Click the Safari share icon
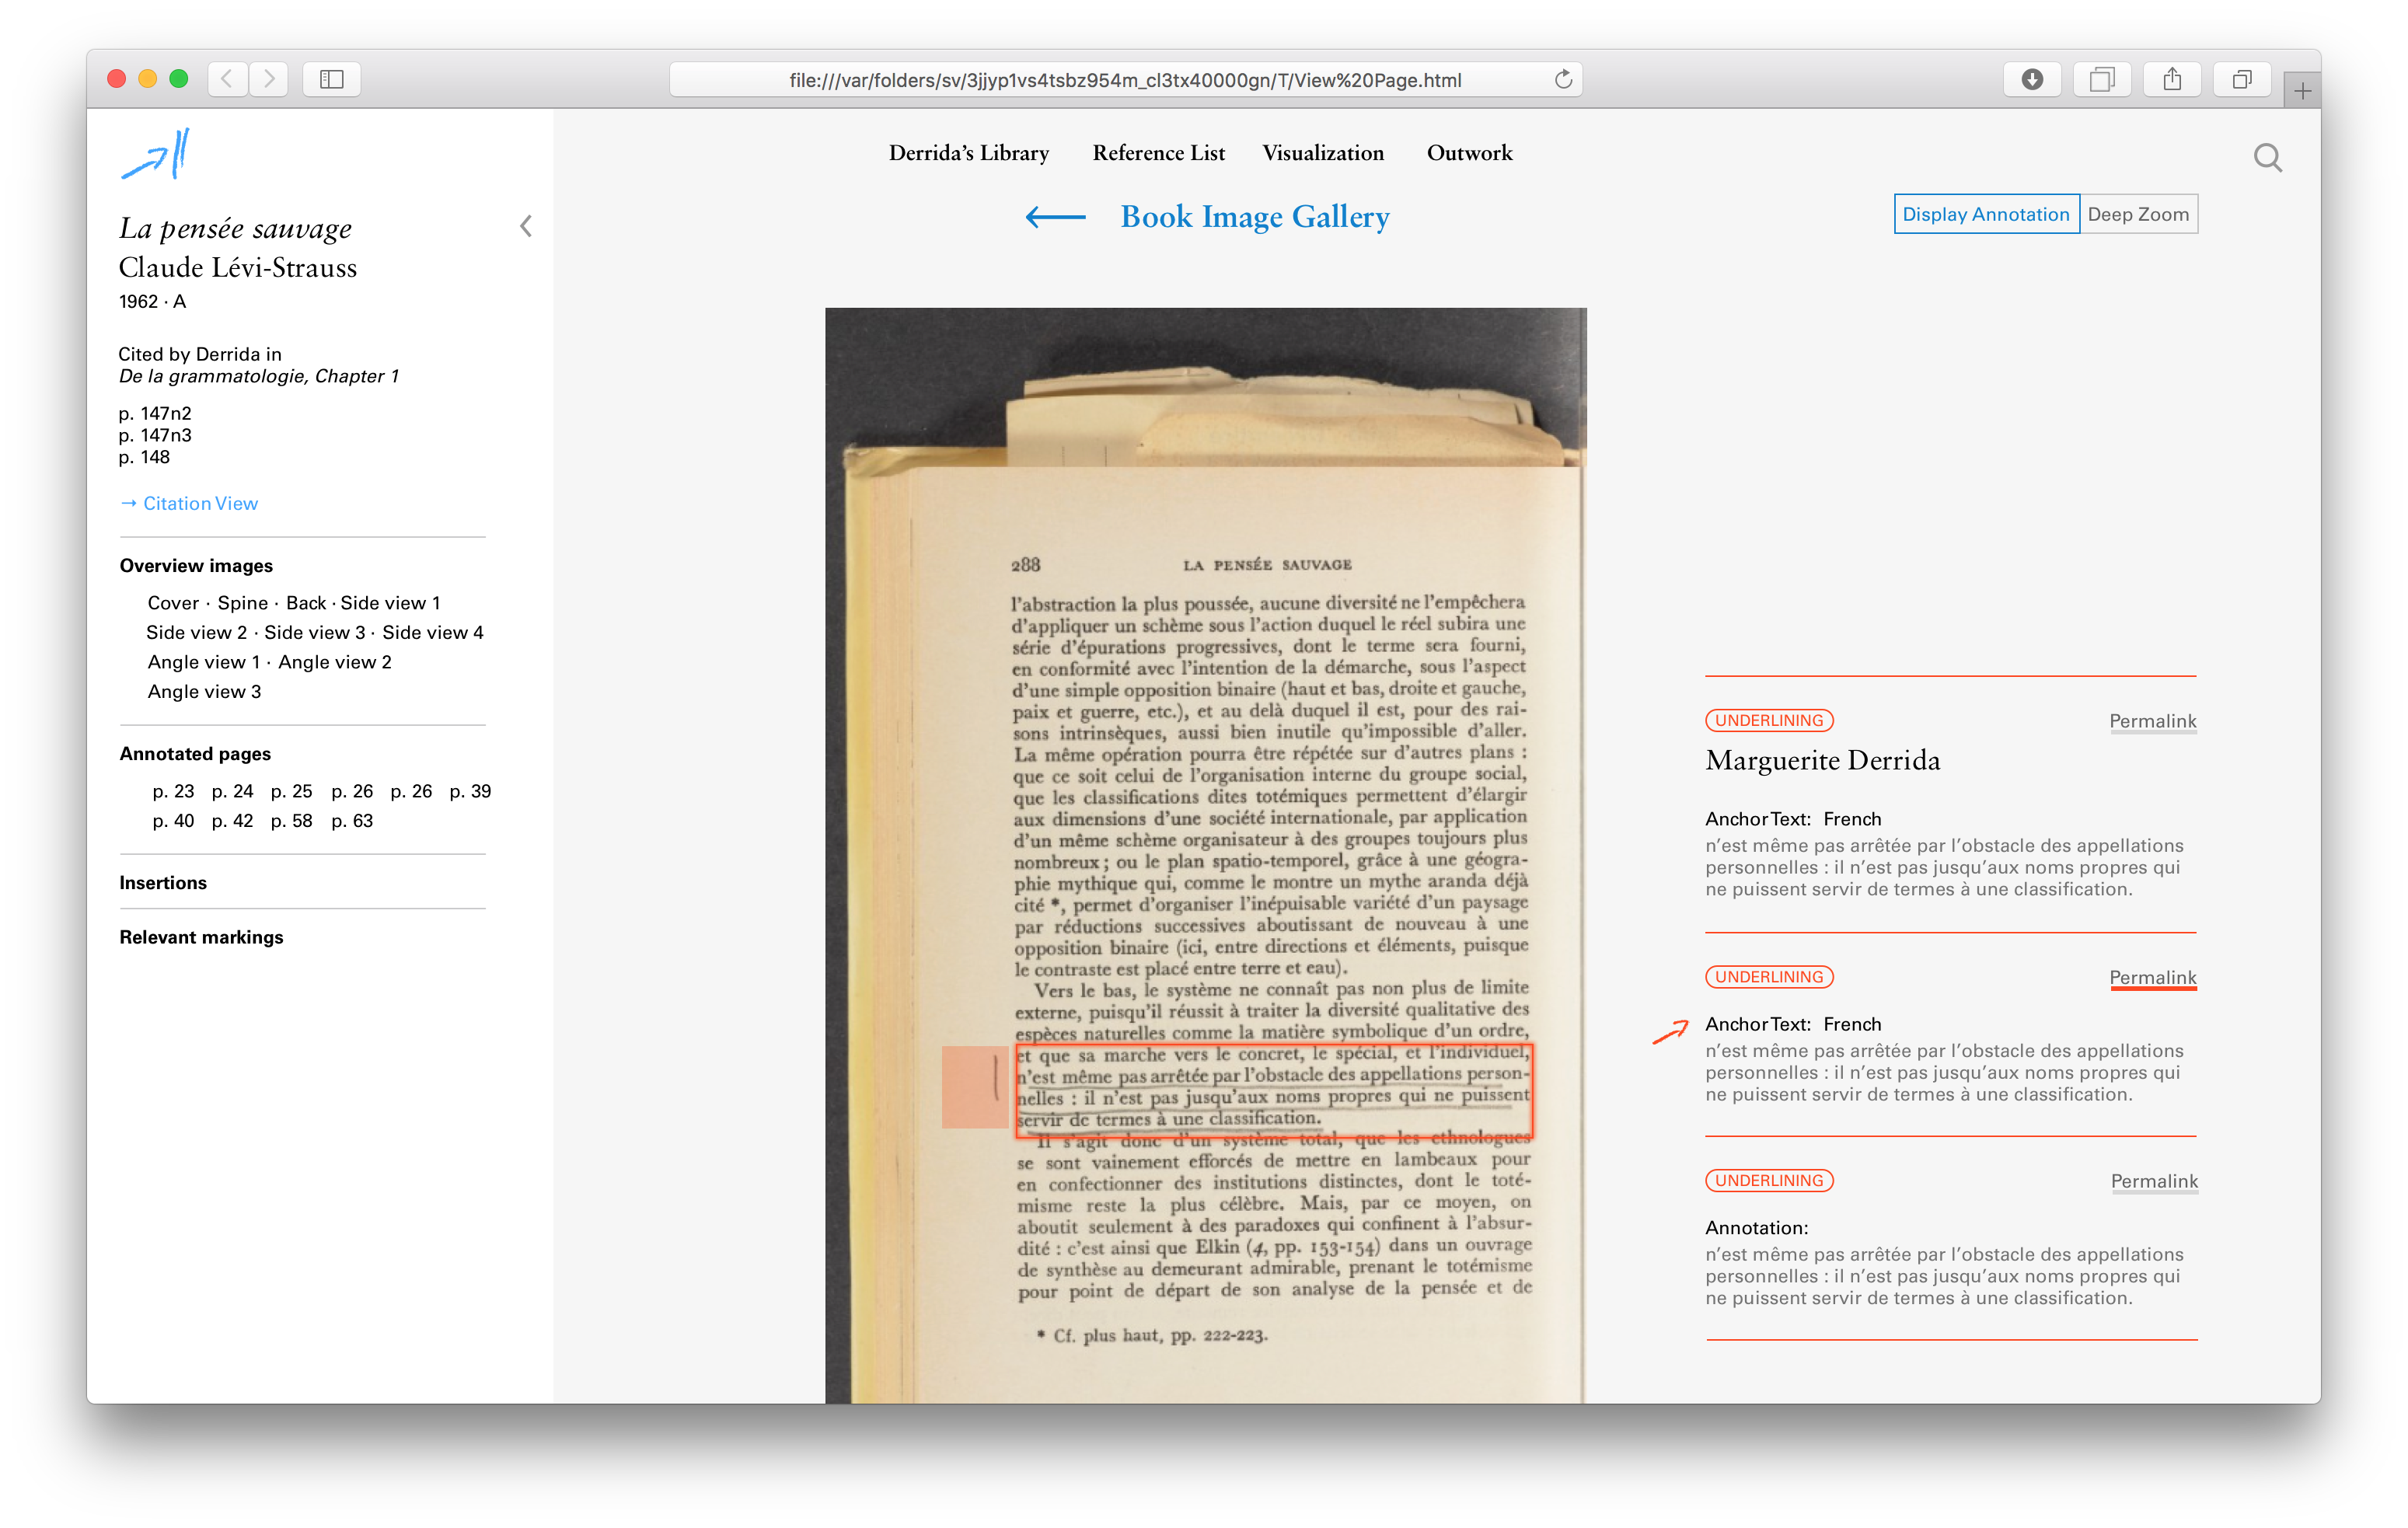The image size is (2408, 1528). [x=2171, y=79]
